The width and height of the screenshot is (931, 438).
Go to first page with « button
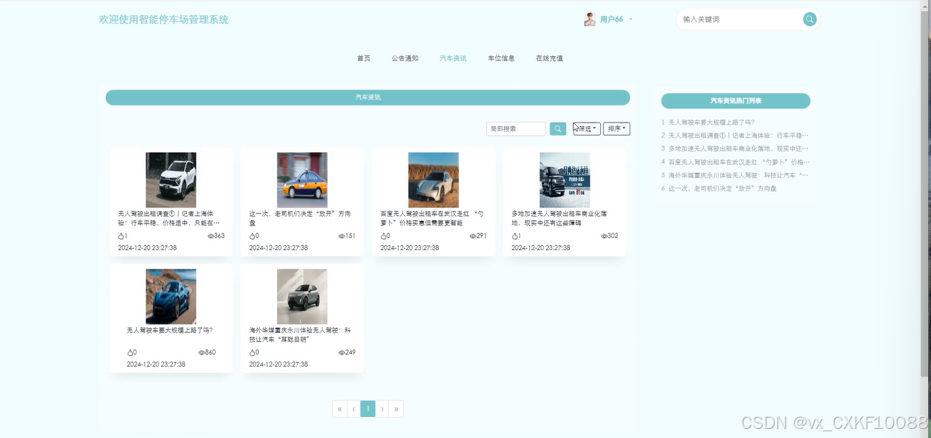pyautogui.click(x=340, y=409)
